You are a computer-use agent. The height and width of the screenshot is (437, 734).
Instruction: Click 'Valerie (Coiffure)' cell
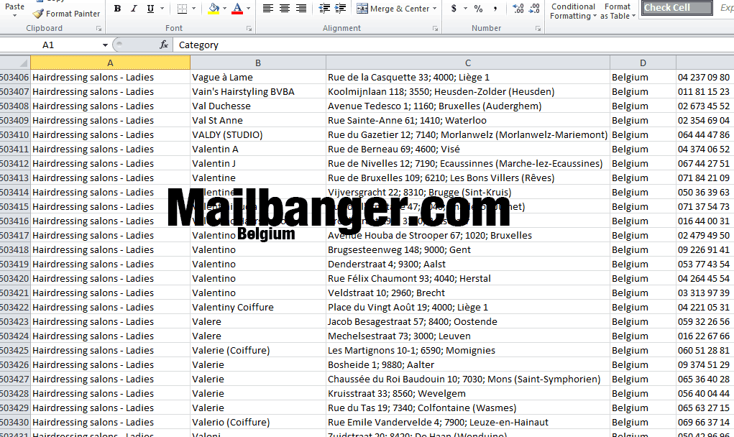[258, 351]
